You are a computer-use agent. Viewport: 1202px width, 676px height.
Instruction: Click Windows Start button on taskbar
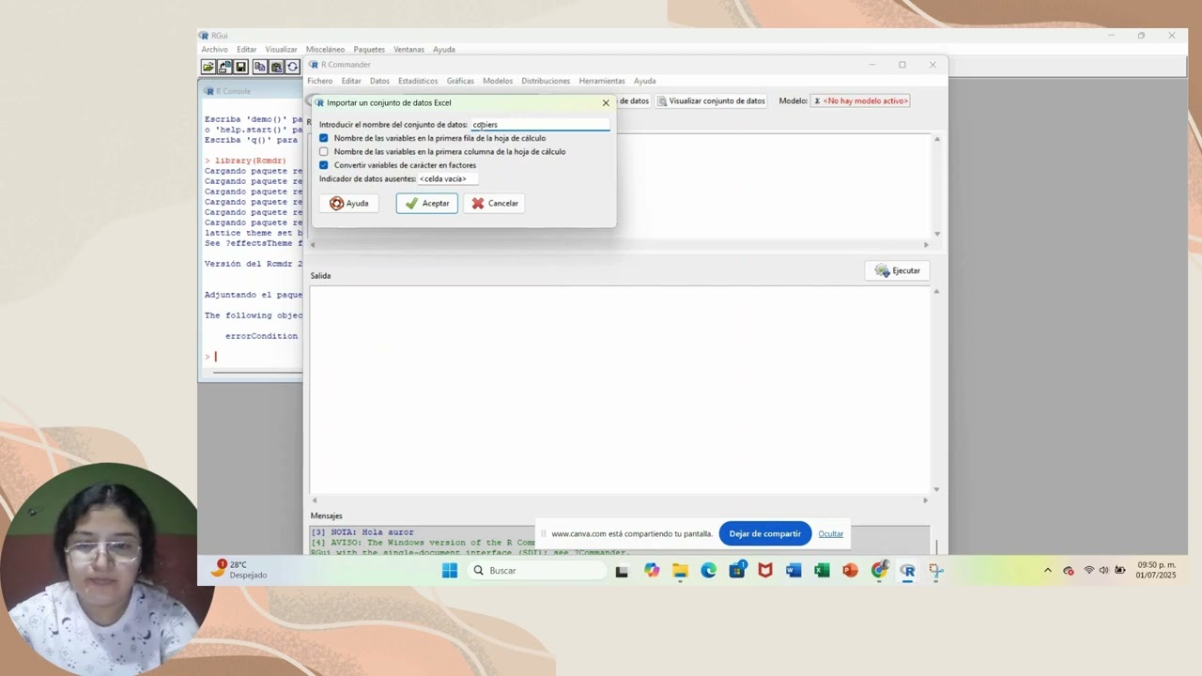click(450, 570)
